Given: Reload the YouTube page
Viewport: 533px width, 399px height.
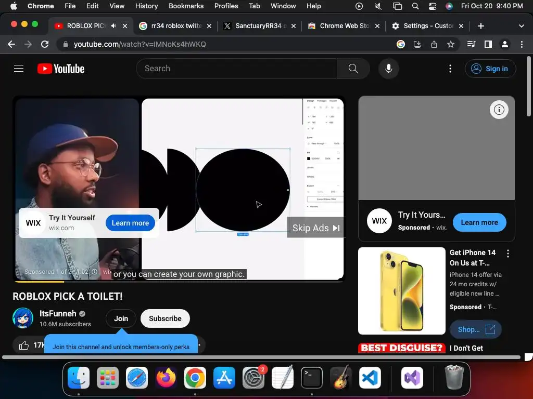Looking at the screenshot, I should pyautogui.click(x=45, y=44).
